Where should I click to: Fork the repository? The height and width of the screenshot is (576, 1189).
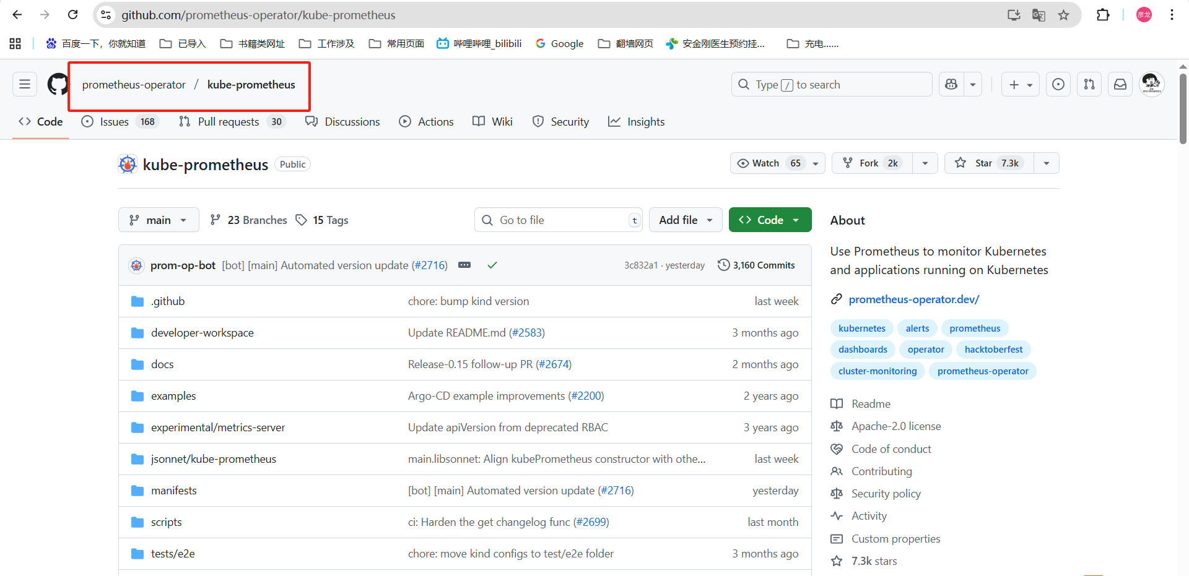click(x=873, y=163)
